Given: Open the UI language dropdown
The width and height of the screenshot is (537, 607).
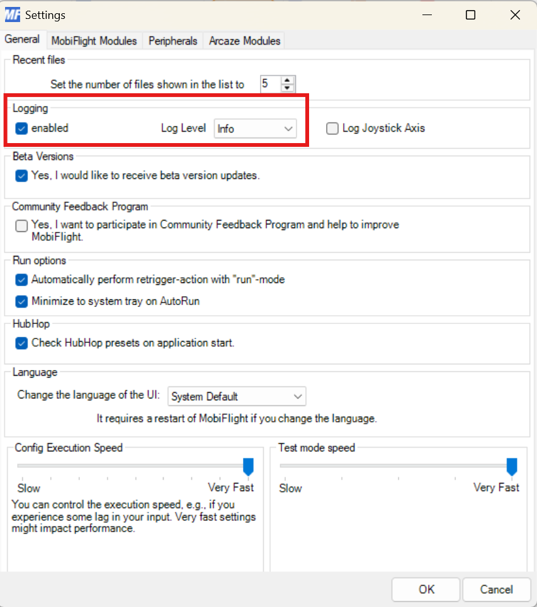Looking at the screenshot, I should [237, 396].
